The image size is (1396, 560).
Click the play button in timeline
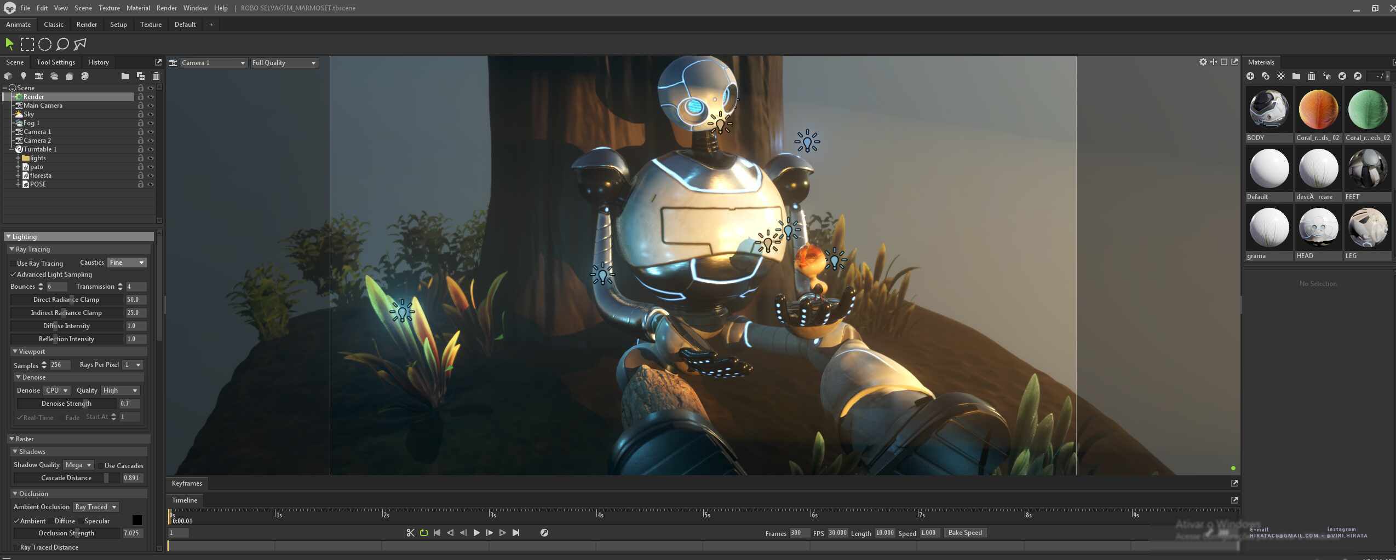tap(476, 533)
